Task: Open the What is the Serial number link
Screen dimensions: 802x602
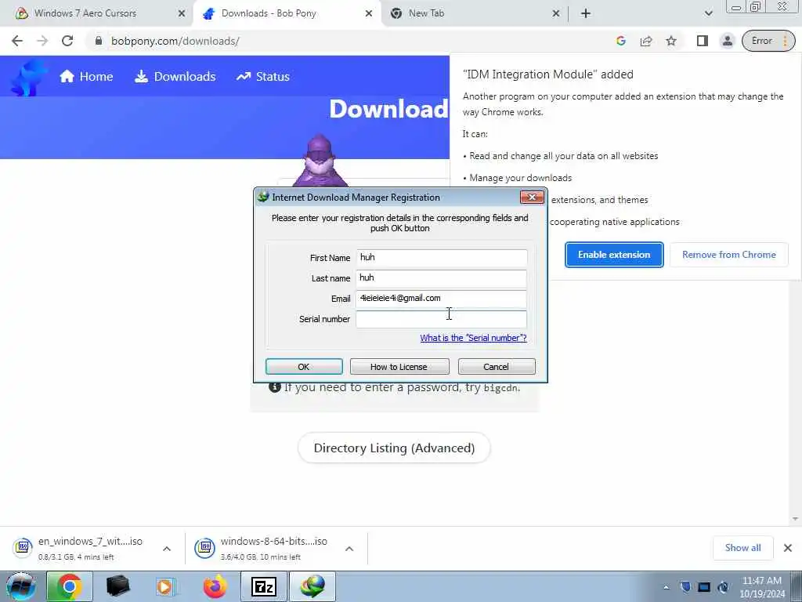Action: click(x=473, y=338)
